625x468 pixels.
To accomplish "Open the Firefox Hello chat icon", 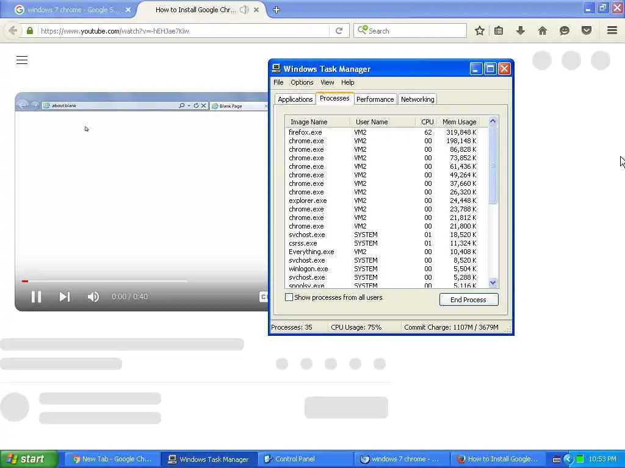I will coord(565,30).
